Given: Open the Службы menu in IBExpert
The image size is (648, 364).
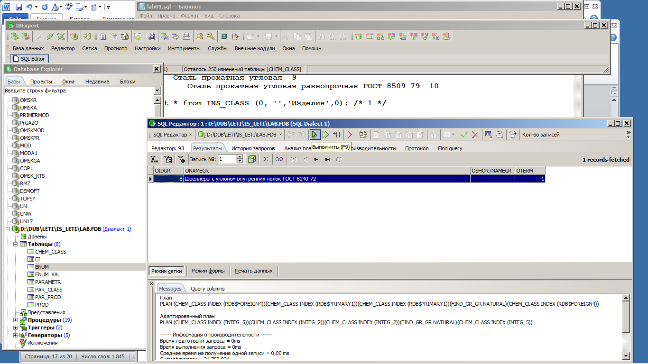Looking at the screenshot, I should [217, 48].
